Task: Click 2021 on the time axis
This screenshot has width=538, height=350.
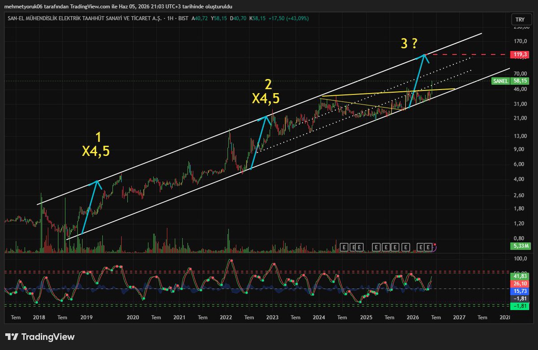Action: (179, 318)
